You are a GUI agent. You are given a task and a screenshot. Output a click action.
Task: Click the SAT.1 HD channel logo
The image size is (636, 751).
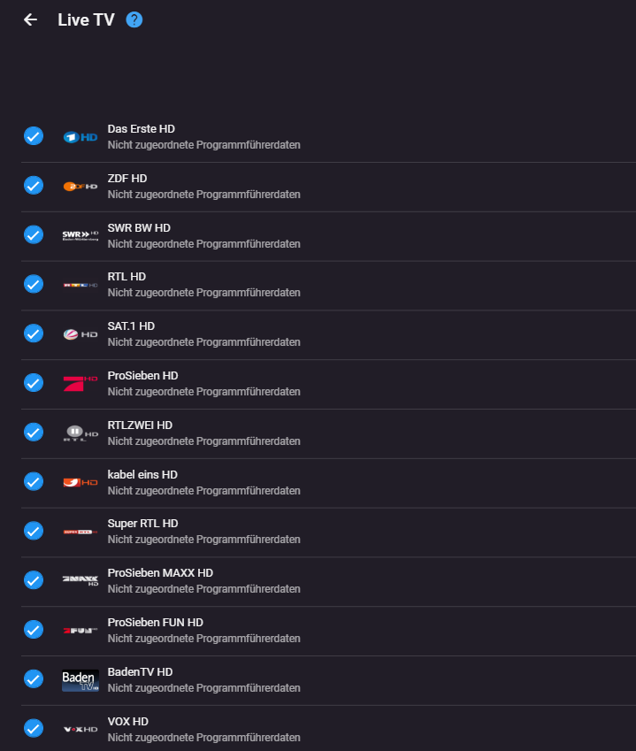tap(80, 334)
